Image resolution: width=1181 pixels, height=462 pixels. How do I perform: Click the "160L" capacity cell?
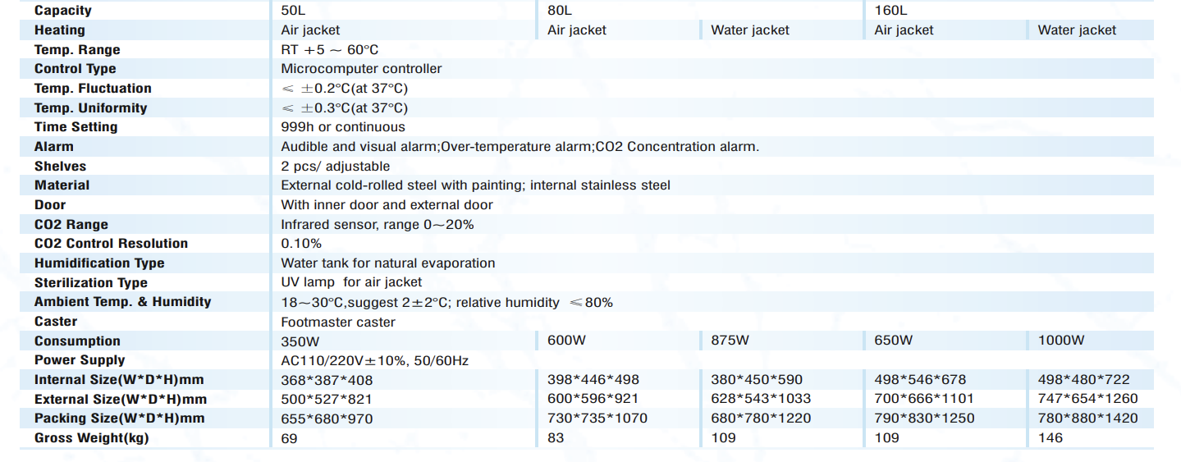(892, 11)
